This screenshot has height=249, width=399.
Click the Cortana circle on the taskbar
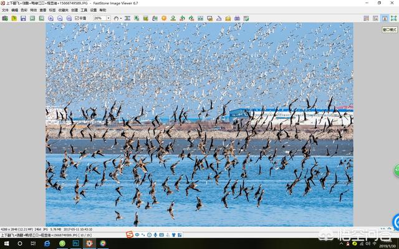pos(20,243)
